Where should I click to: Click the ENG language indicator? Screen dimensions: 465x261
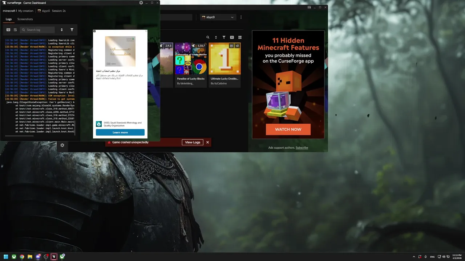pyautogui.click(x=433, y=257)
